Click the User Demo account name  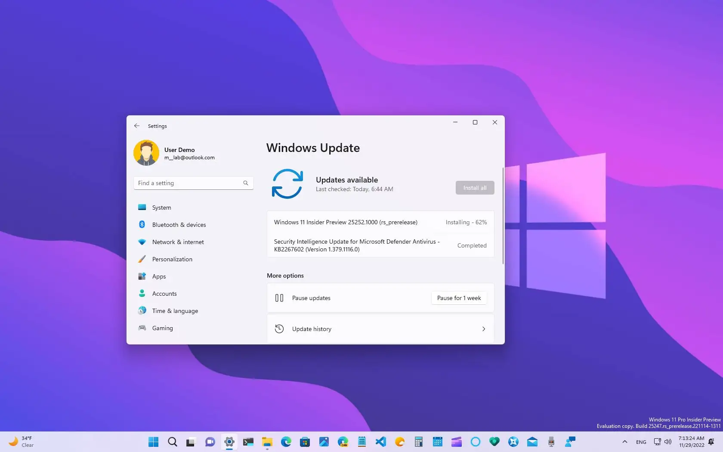click(x=179, y=150)
